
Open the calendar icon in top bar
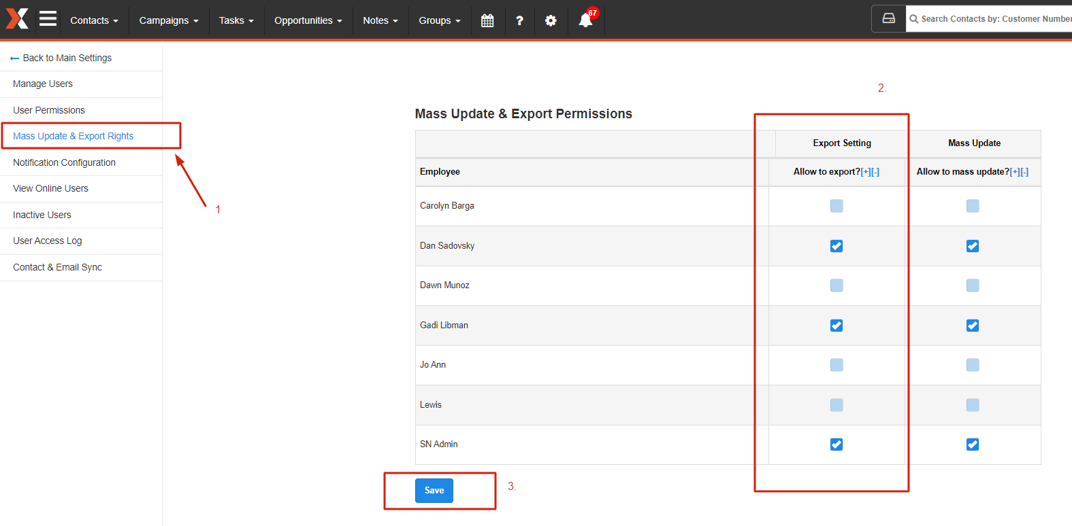click(487, 20)
